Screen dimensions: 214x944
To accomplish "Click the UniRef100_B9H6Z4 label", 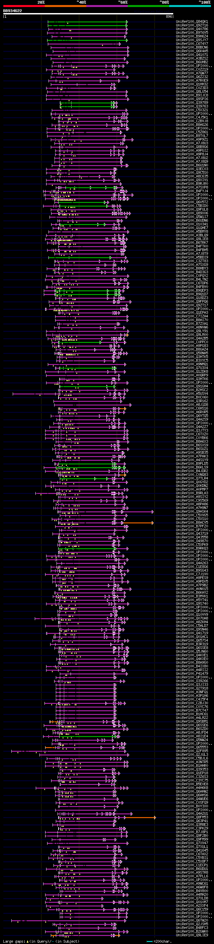I will pos(192,36).
